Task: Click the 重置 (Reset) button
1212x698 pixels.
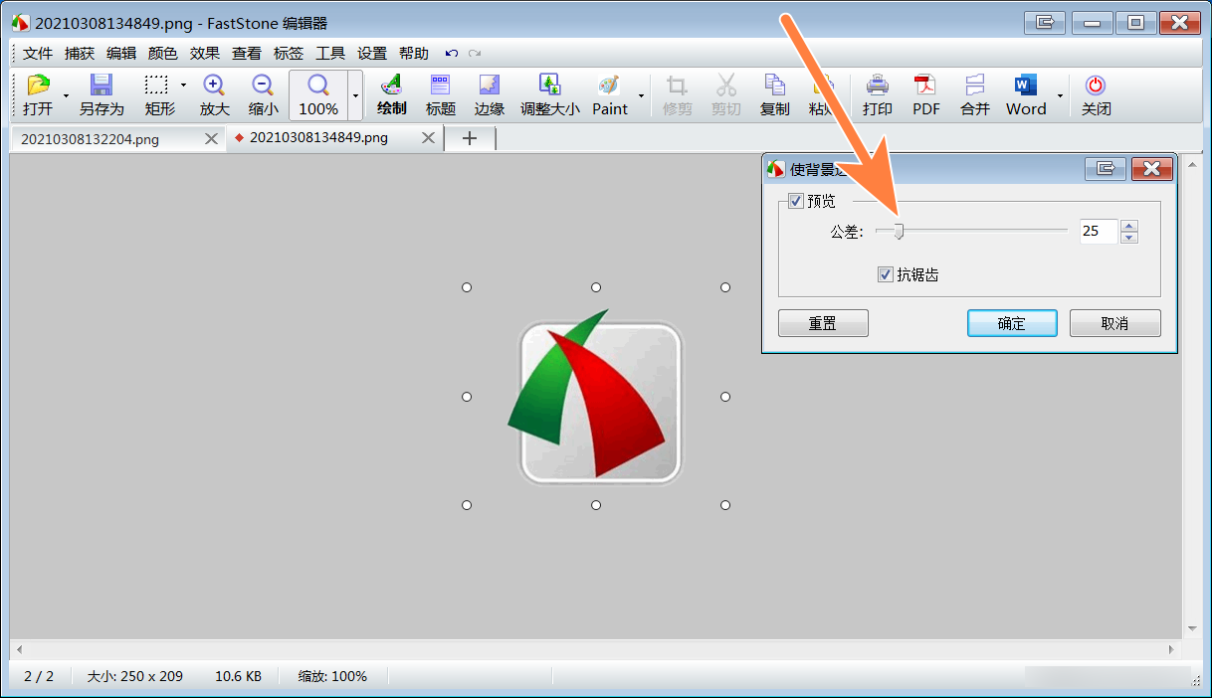Action: coord(823,323)
